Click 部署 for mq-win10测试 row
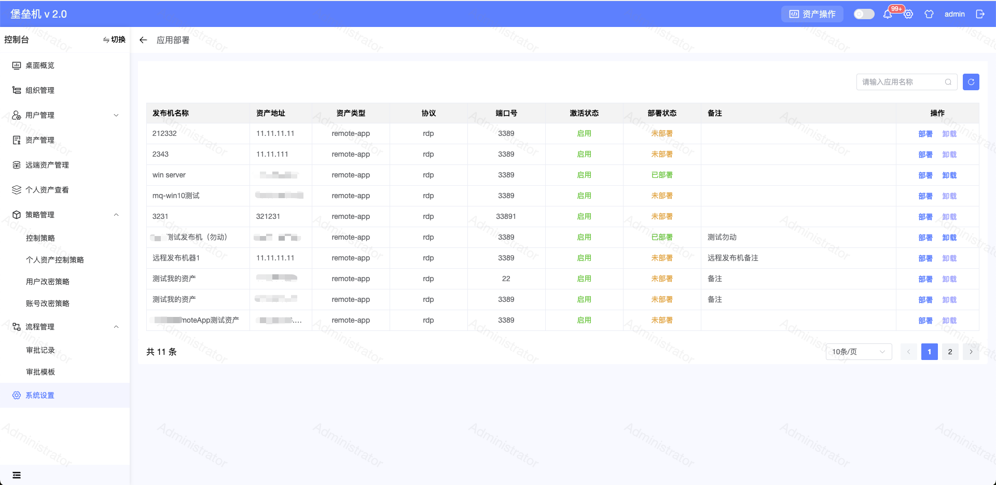Image resolution: width=996 pixels, height=485 pixels. (x=925, y=196)
